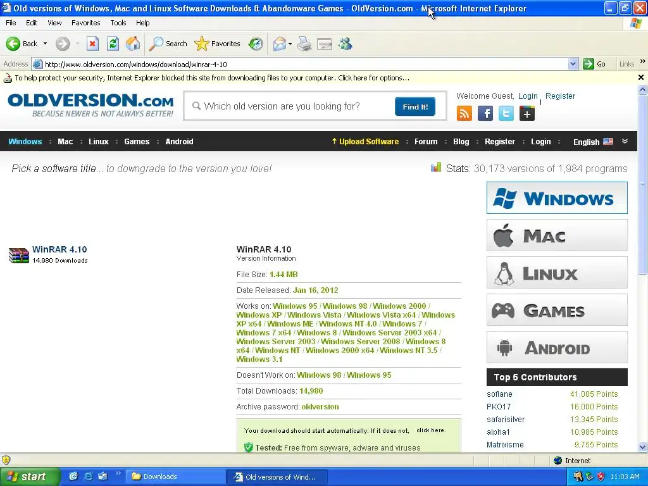Expand the Links toolbar chevron
Image resolution: width=648 pixels, height=486 pixels.
tap(643, 61)
